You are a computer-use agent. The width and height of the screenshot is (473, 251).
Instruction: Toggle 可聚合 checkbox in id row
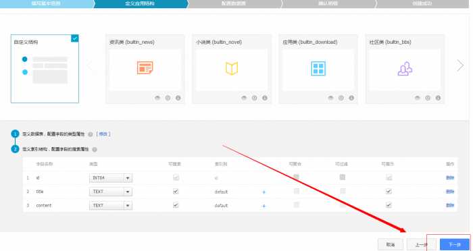[x=296, y=177]
